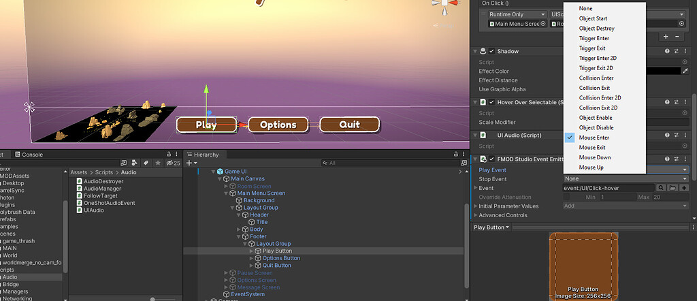Open the AudioManager script file
This screenshot has width=697, height=301.
[x=103, y=187]
